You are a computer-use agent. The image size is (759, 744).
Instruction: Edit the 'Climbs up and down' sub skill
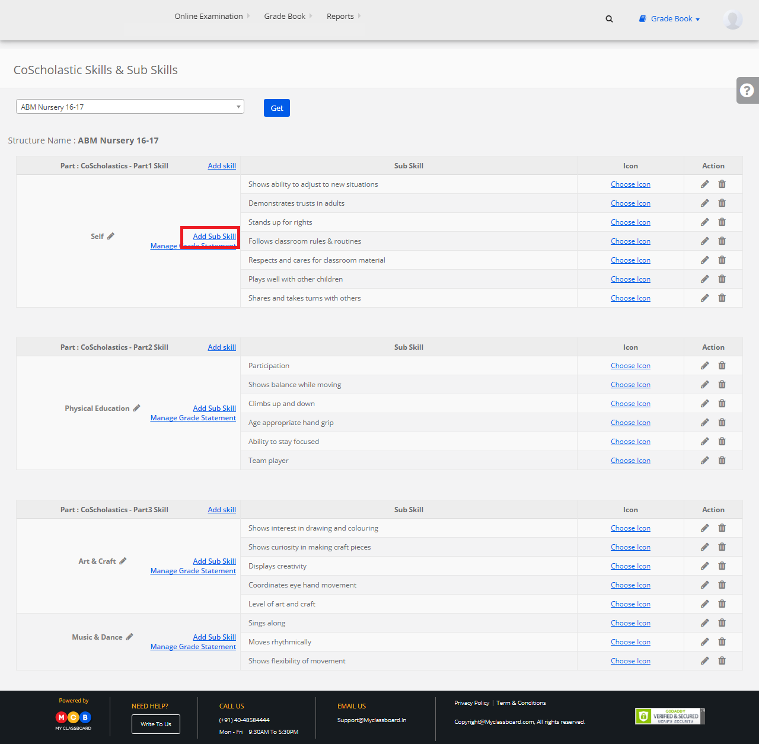click(x=704, y=404)
